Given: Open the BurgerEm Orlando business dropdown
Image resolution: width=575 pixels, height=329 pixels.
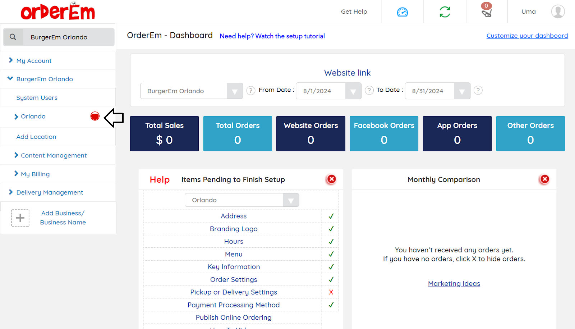Looking at the screenshot, I should 234,91.
